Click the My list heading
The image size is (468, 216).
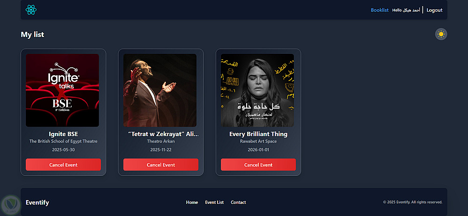(x=32, y=35)
